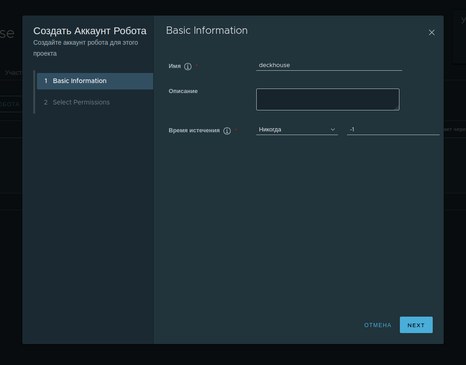Click the deckhouse name input field
The image size is (466, 365).
click(x=328, y=65)
